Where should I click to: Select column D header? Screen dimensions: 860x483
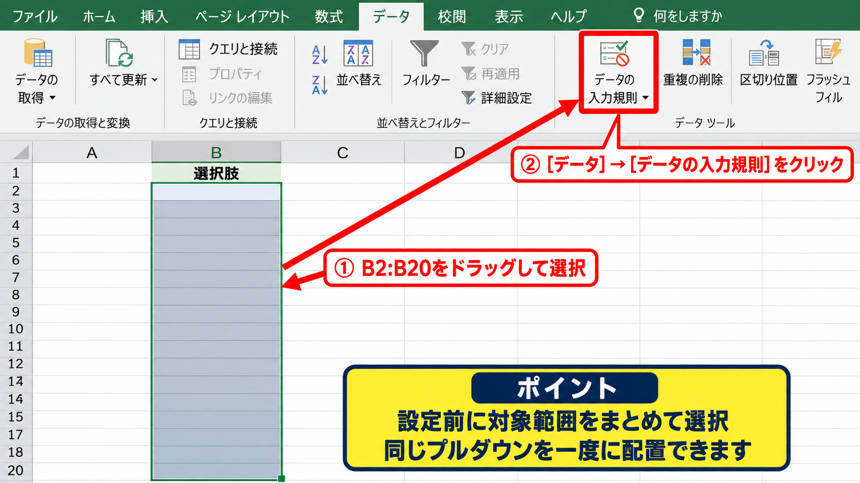459,153
